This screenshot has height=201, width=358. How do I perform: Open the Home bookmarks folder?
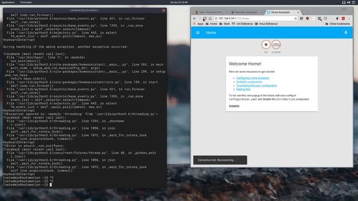click(211, 23)
